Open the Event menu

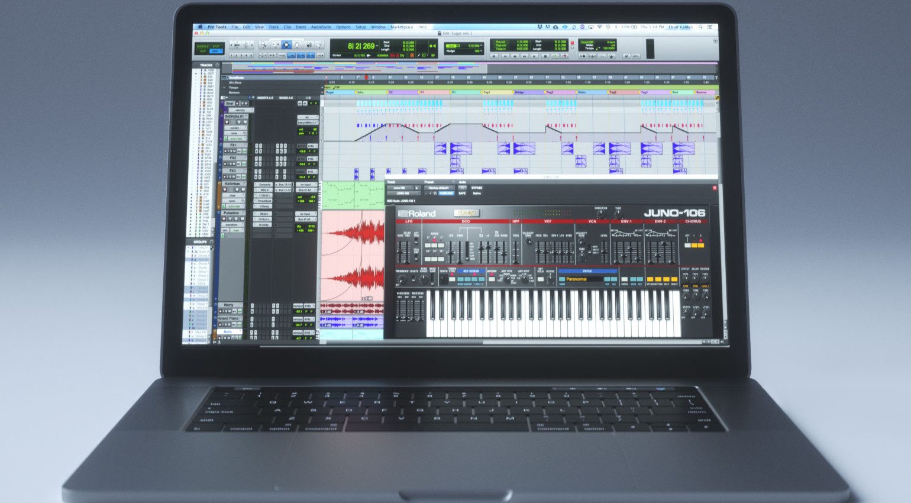pos(301,27)
